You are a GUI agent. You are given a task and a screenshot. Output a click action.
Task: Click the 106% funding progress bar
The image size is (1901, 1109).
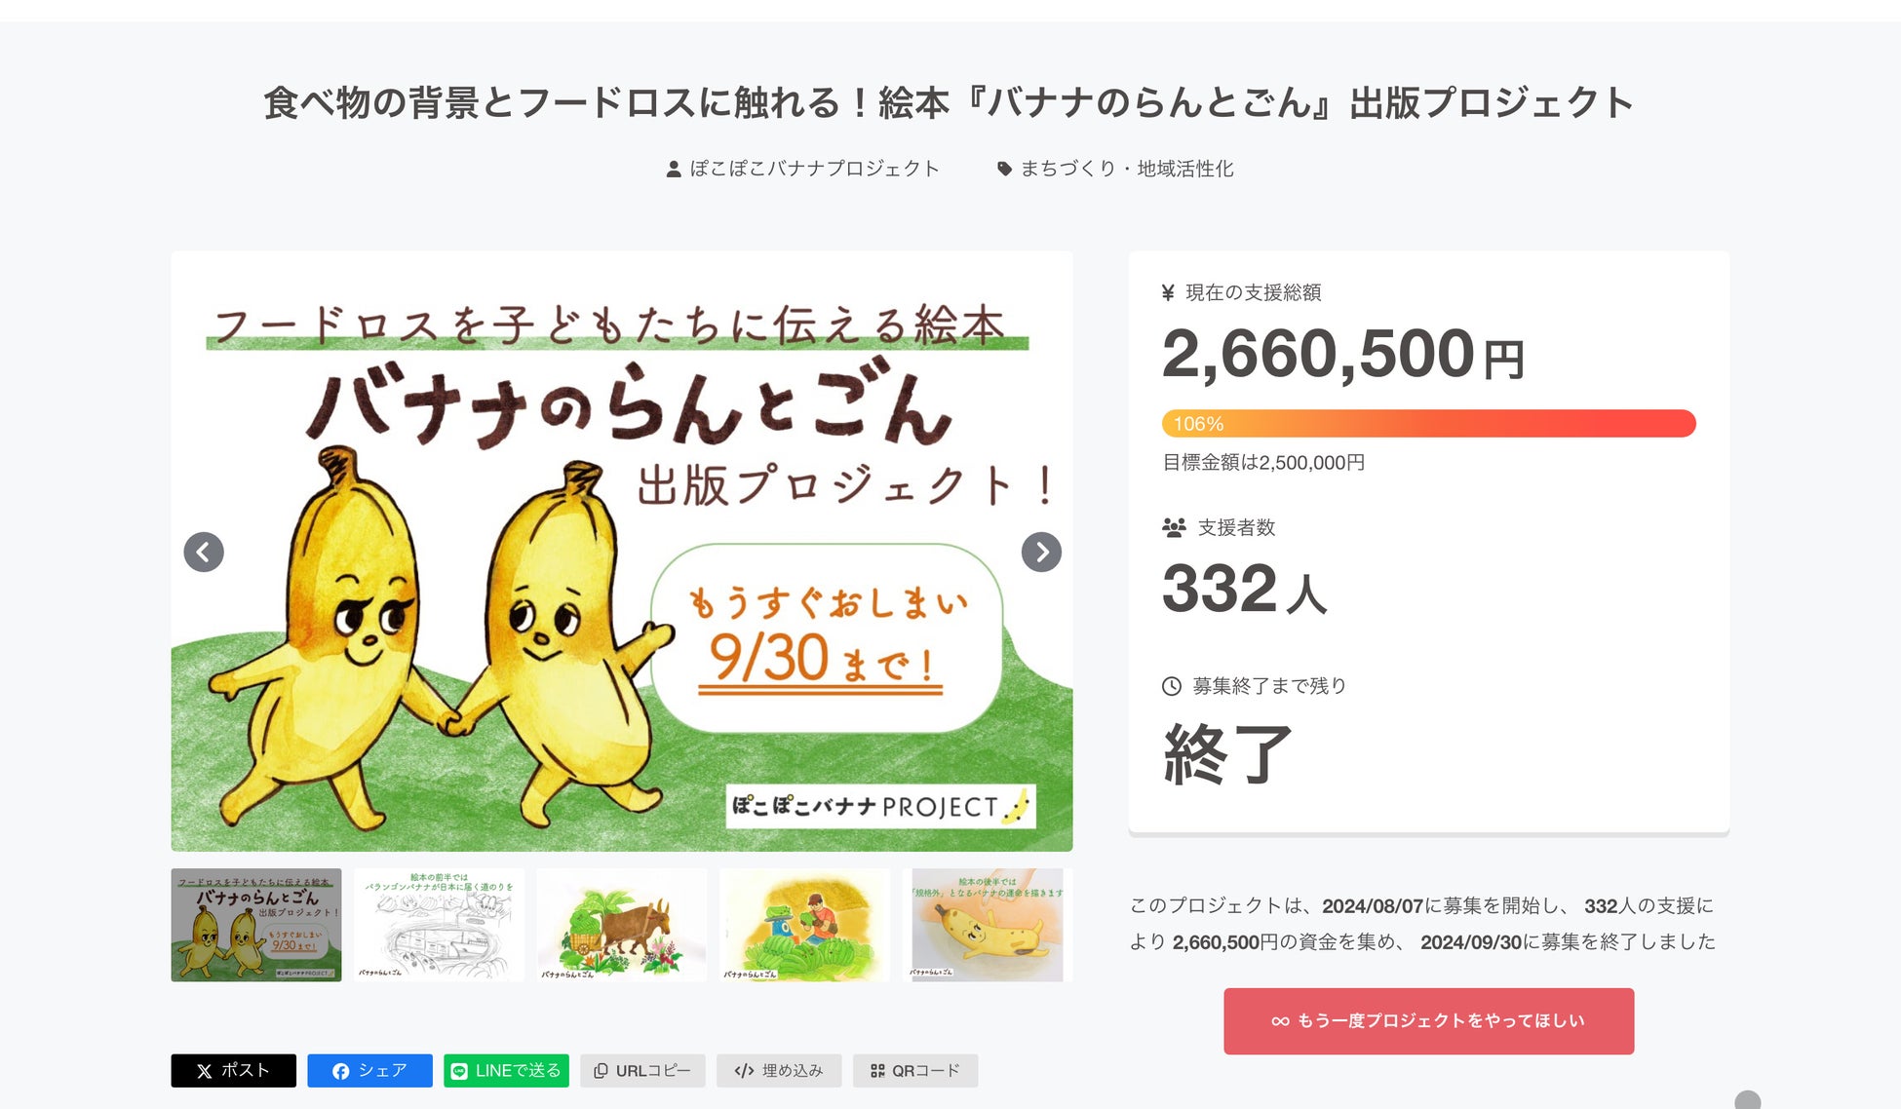[1428, 424]
